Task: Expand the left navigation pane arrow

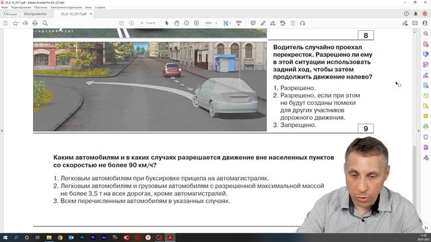Action: click(x=2, y=131)
